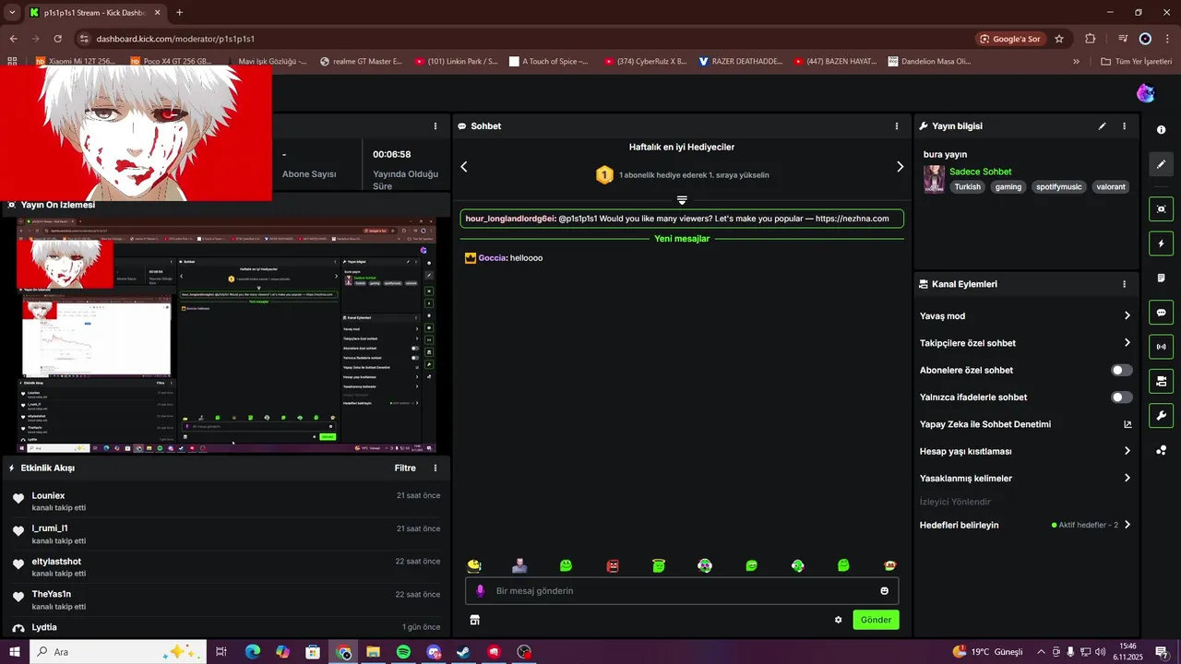Insert the green halo angel emote
This screenshot has height=664, width=1181.
click(x=659, y=565)
